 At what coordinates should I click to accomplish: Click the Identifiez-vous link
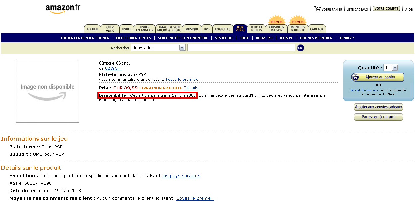tap(364, 90)
